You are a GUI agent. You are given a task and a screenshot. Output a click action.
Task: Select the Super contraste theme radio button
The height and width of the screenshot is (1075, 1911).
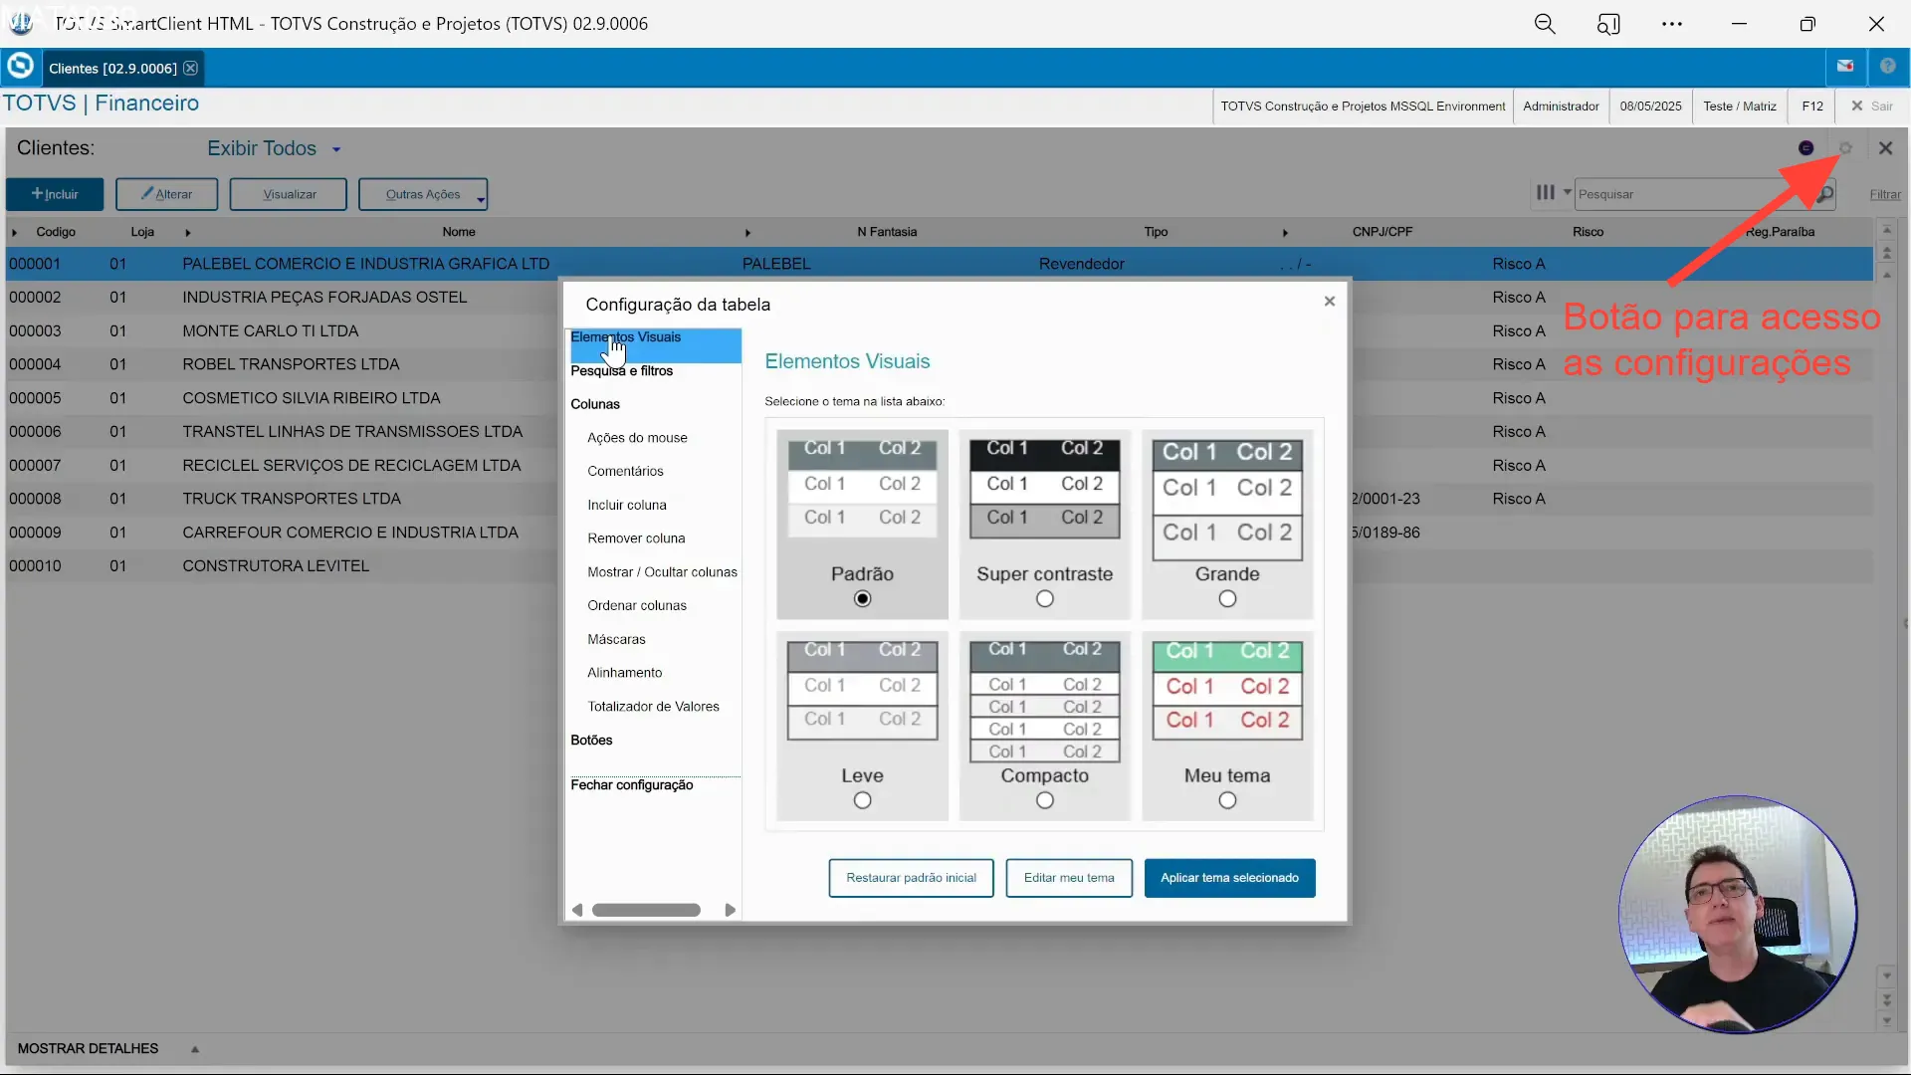click(x=1045, y=598)
